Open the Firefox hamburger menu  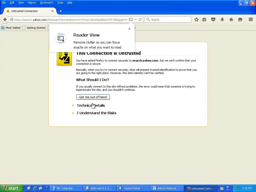click(x=251, y=19)
